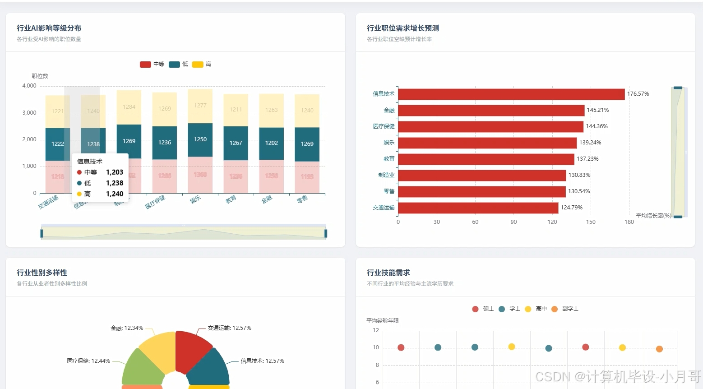703x389 pixels.
Task: Toggle the 中等 series in the bar chart legend
Action: coord(152,64)
